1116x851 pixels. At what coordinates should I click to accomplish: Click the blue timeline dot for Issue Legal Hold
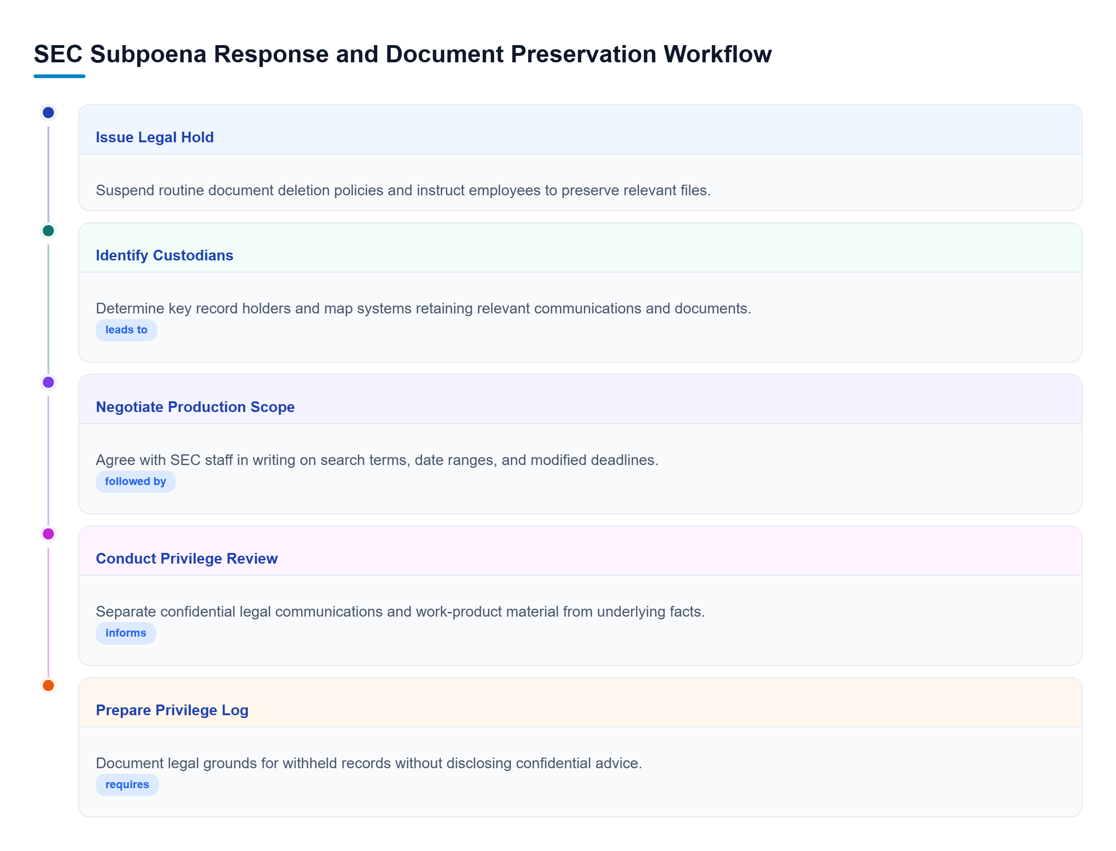pyautogui.click(x=48, y=113)
